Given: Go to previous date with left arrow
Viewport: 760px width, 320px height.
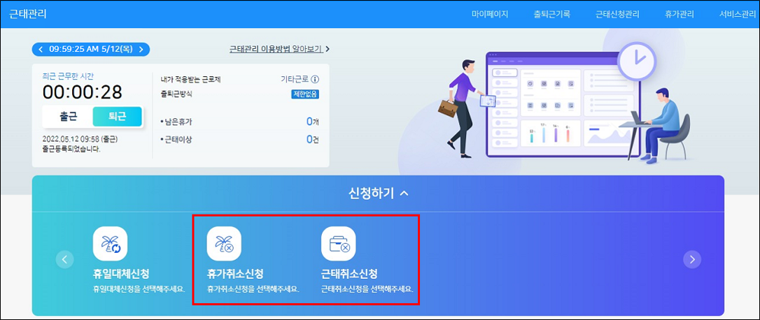Looking at the screenshot, I should [x=41, y=50].
